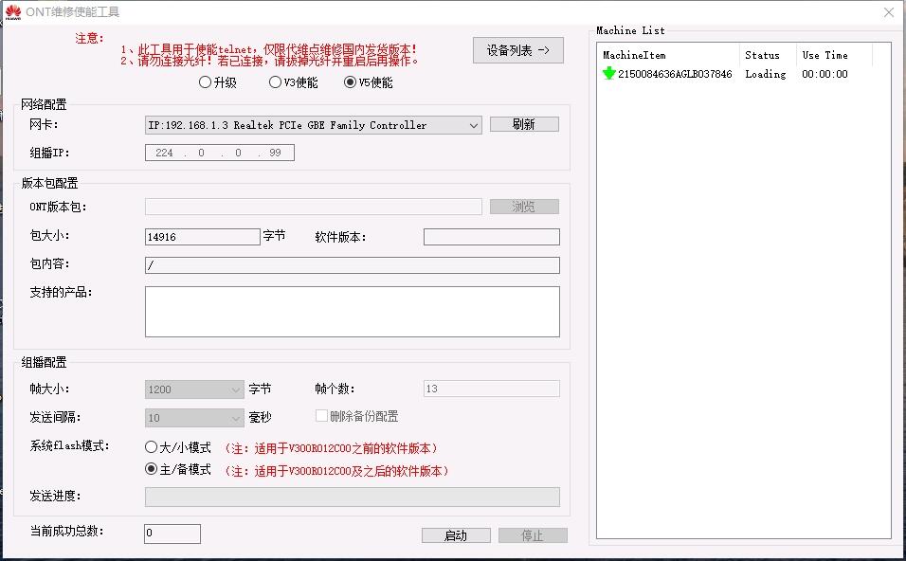Click the 包内容 field
This screenshot has width=906, height=561.
[352, 265]
